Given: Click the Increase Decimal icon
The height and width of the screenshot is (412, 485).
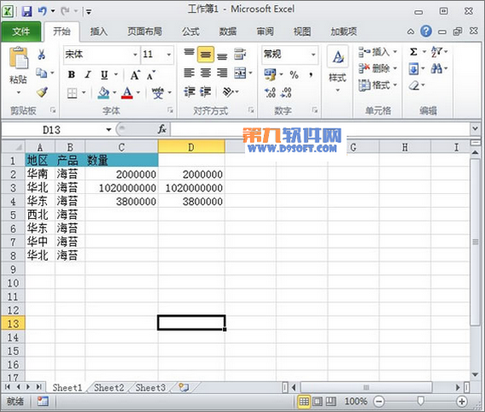Looking at the screenshot, I should click(x=270, y=92).
